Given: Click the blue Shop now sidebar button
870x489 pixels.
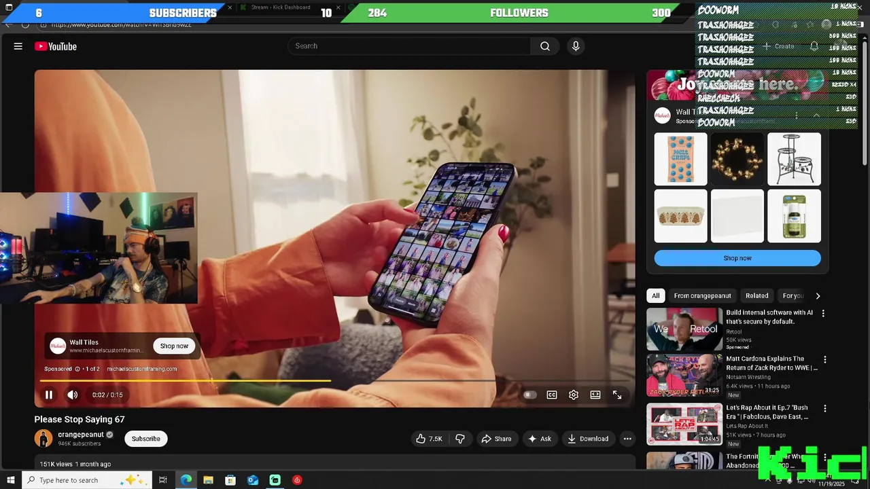Looking at the screenshot, I should [x=737, y=258].
